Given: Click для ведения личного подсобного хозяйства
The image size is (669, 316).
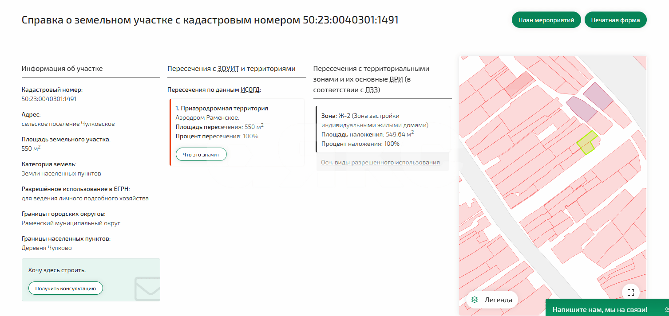Looking at the screenshot, I should click(85, 198).
